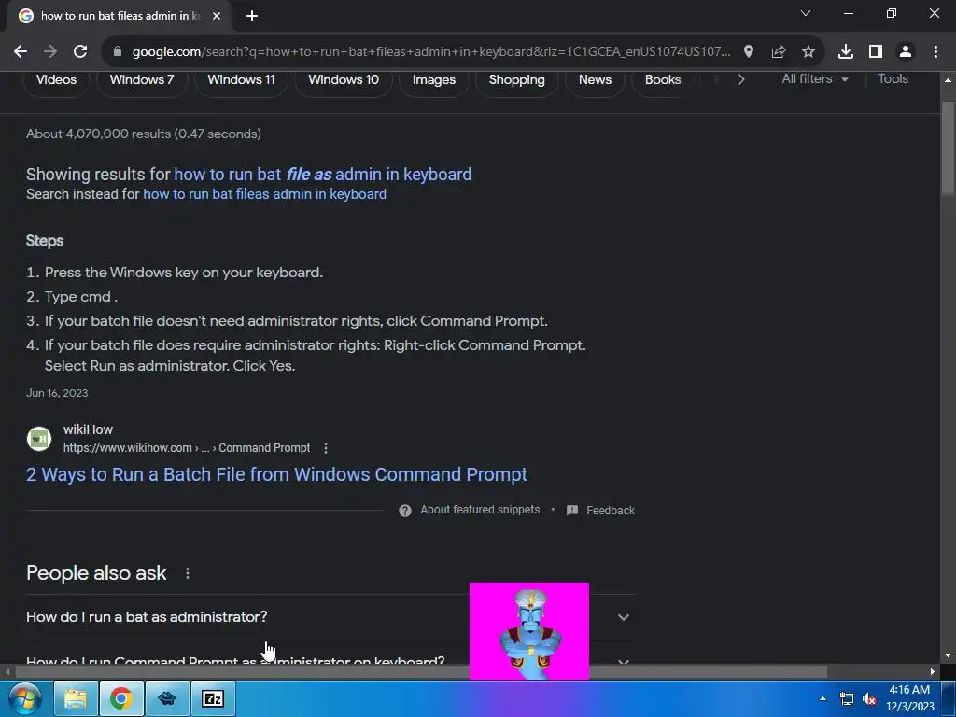Image resolution: width=956 pixels, height=717 pixels.
Task: Switch to News results
Action: coord(595,80)
